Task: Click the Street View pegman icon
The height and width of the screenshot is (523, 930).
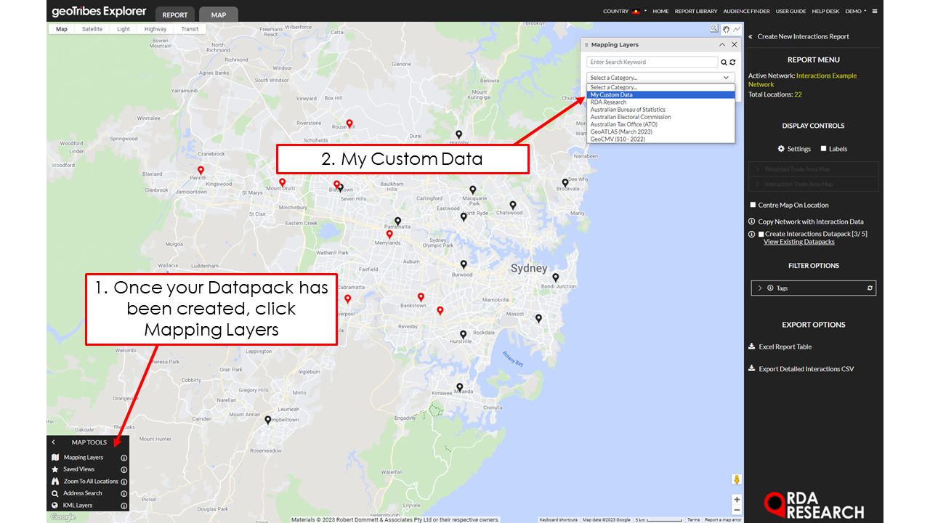Action: (x=737, y=479)
